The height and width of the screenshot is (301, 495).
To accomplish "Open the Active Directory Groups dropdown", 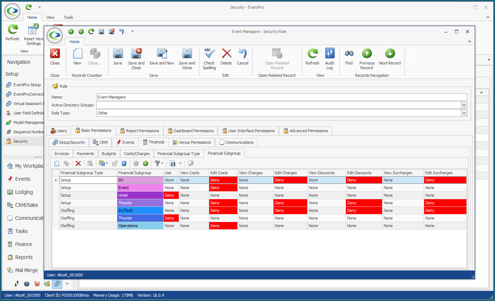I will (464, 105).
